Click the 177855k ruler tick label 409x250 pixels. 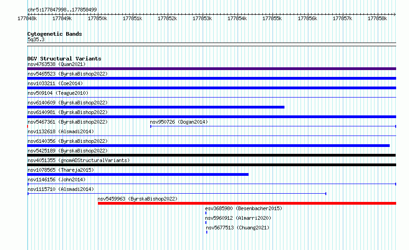point(272,18)
